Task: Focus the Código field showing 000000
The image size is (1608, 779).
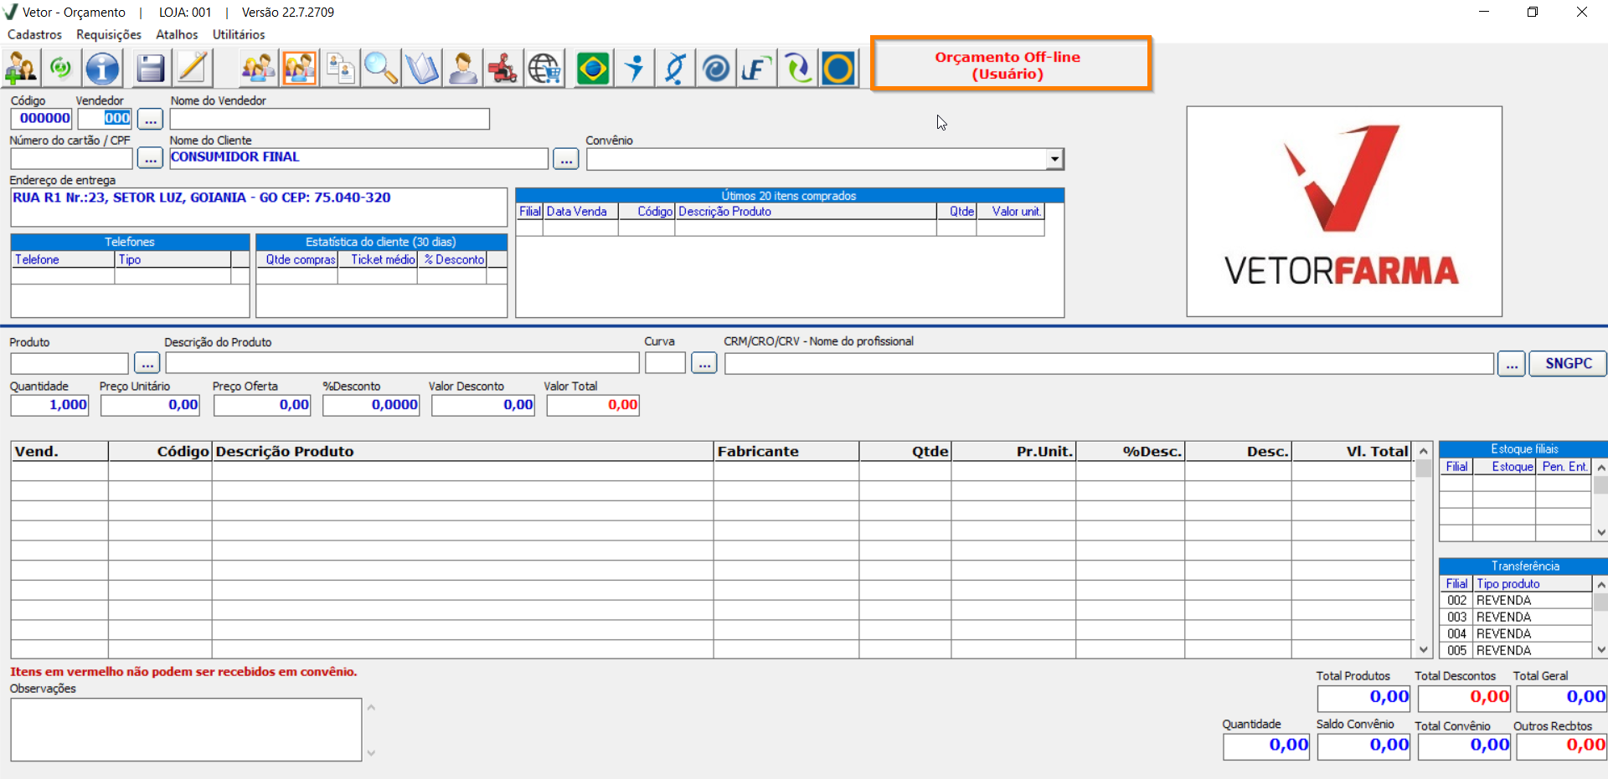Action: coord(42,118)
